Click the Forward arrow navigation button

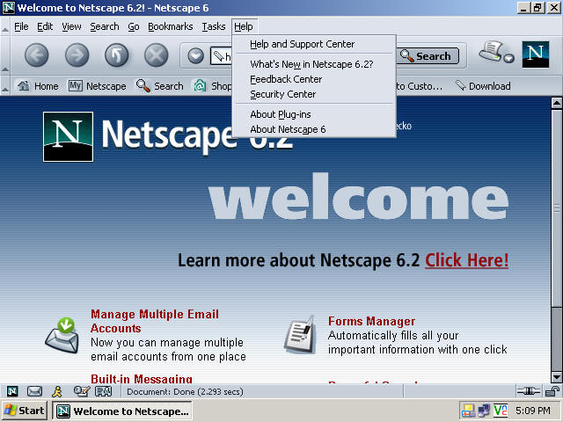pyautogui.click(x=77, y=55)
